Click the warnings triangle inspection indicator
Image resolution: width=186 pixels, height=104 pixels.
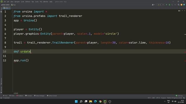(179, 11)
